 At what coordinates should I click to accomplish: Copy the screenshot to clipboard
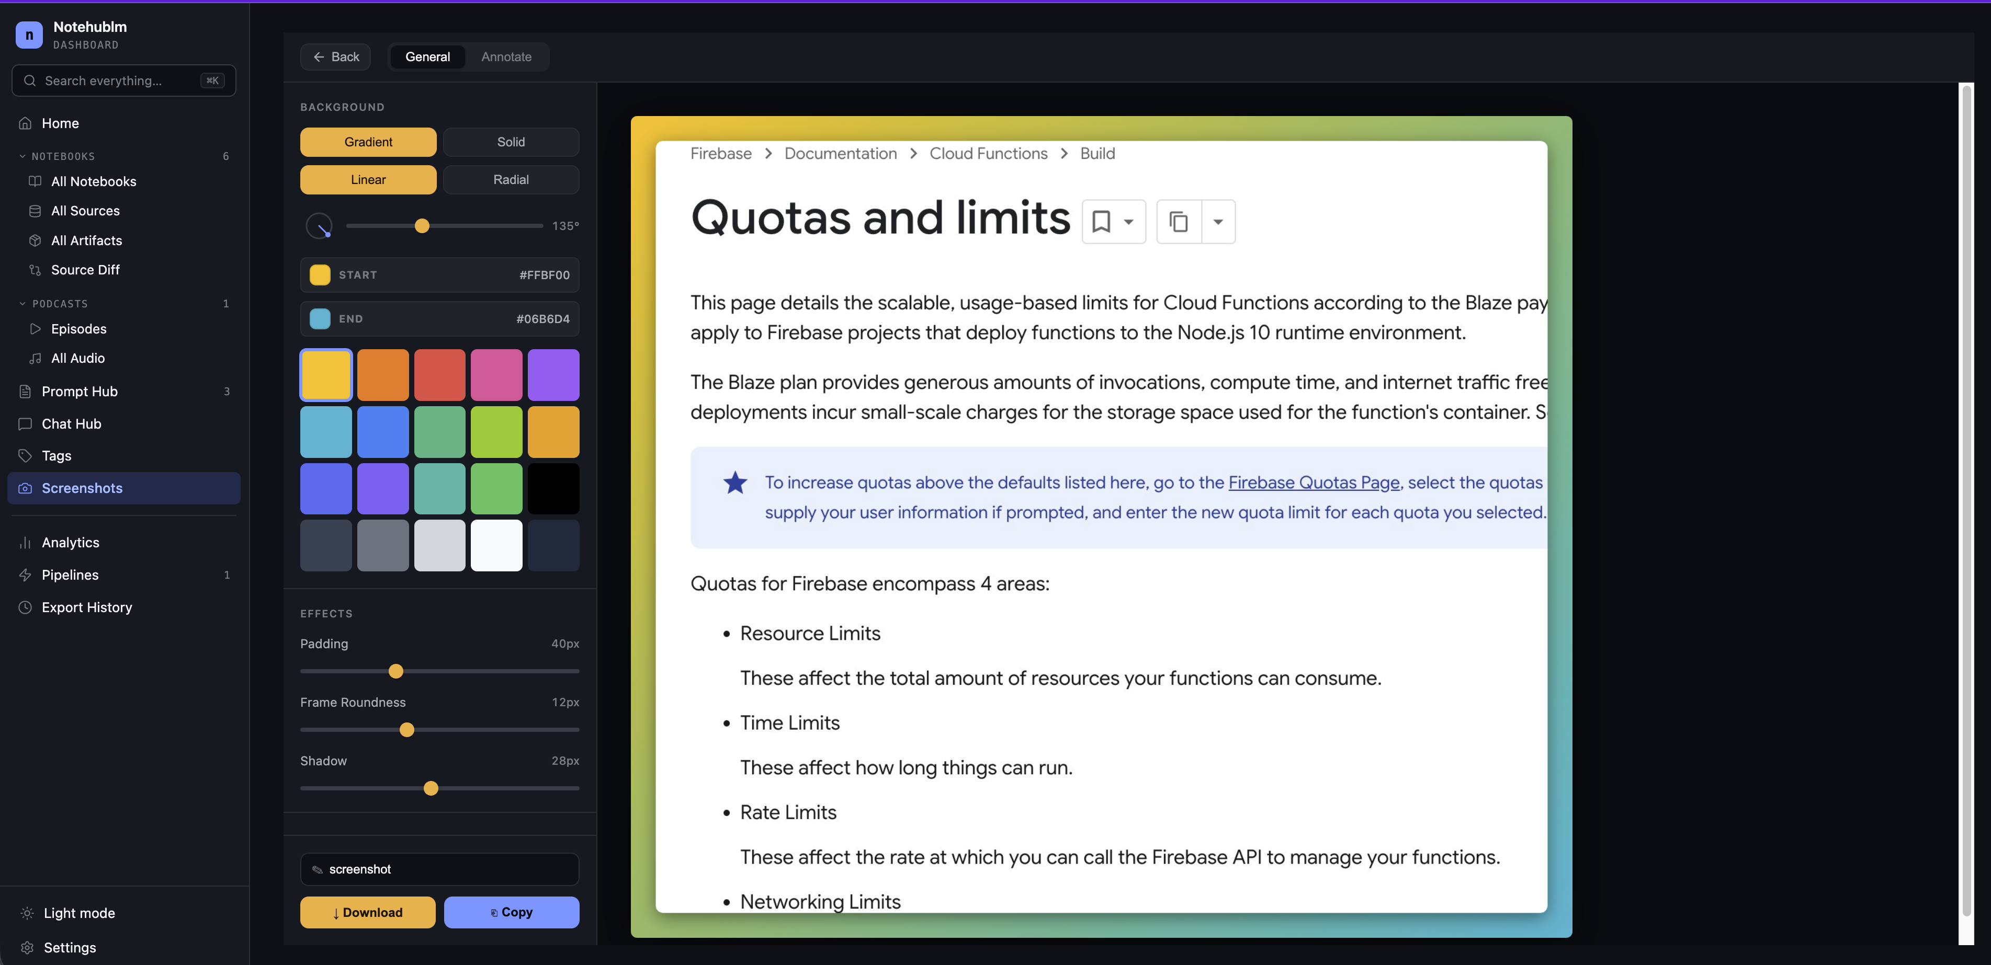[x=511, y=912]
